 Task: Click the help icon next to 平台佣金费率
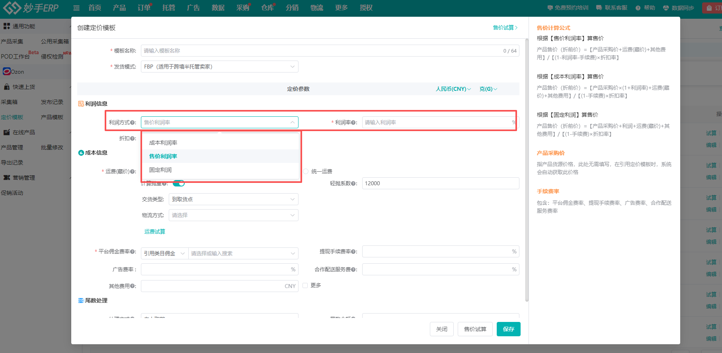[133, 252]
